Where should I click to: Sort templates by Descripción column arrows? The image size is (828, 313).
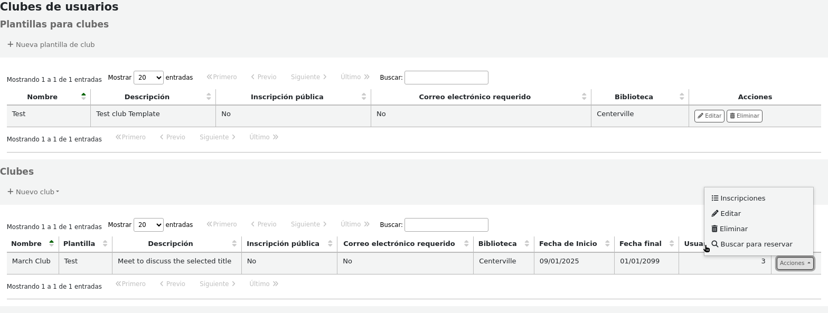pos(209,97)
